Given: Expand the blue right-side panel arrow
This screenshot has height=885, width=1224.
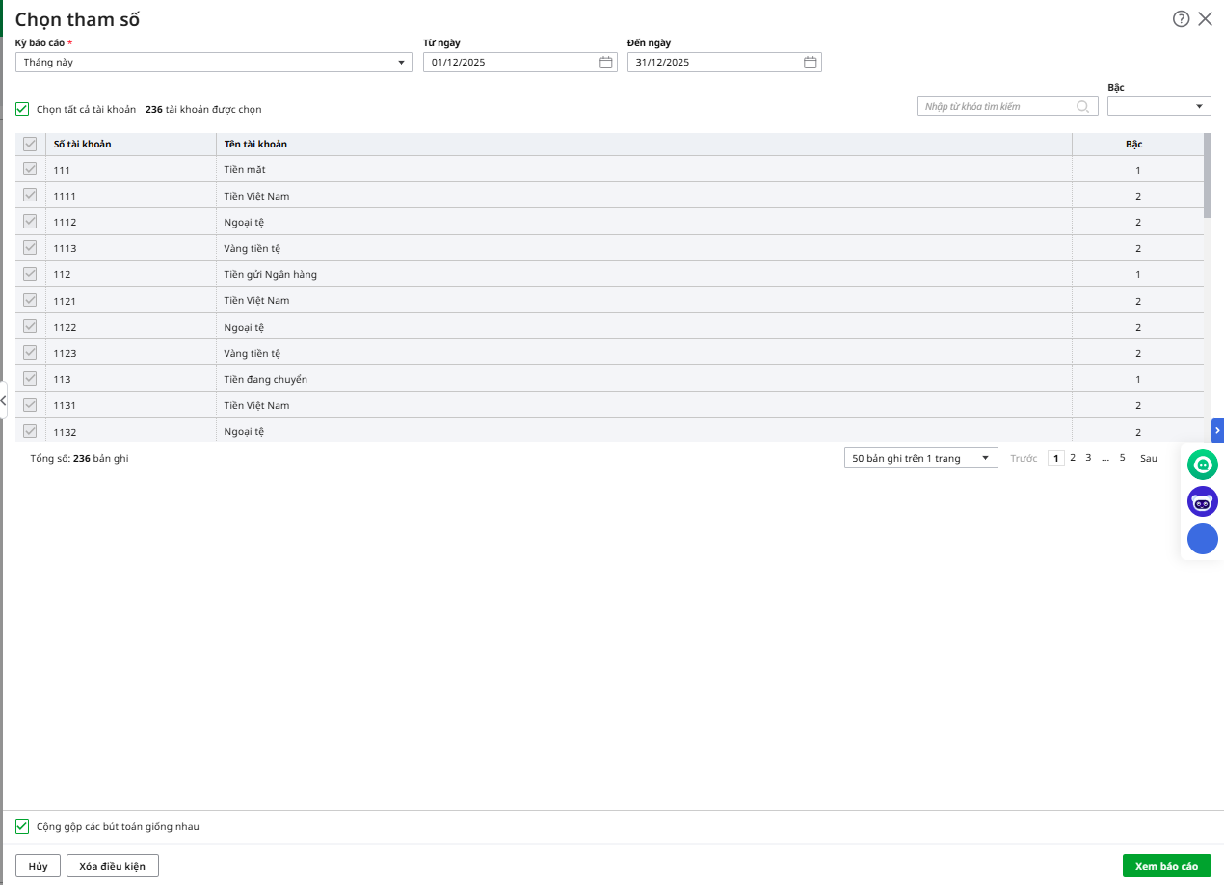Looking at the screenshot, I should point(1217,430).
